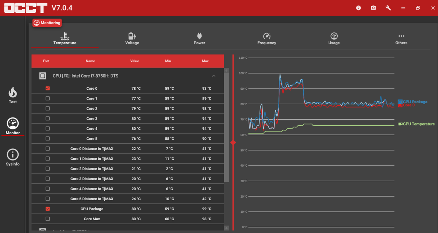Open the Test section flame icon
Viewport: 438px width, 233px height.
[x=13, y=92]
